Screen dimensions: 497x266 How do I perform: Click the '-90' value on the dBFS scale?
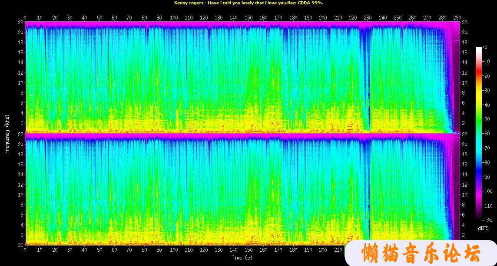(x=486, y=177)
